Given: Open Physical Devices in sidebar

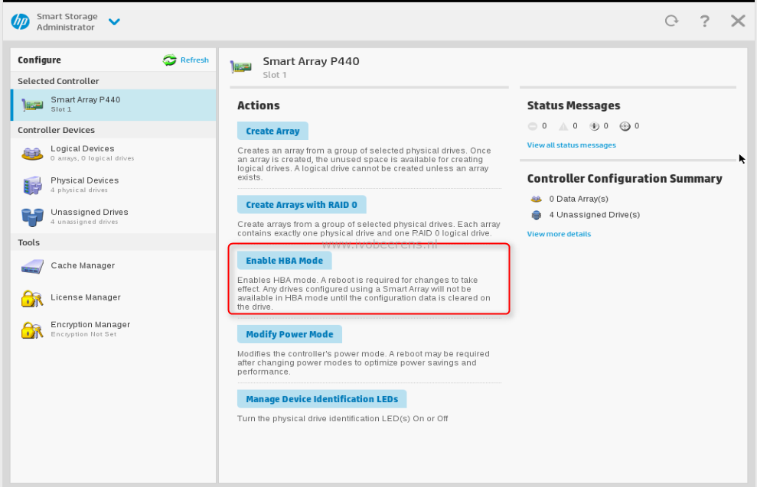Looking at the screenshot, I should click(x=114, y=185).
